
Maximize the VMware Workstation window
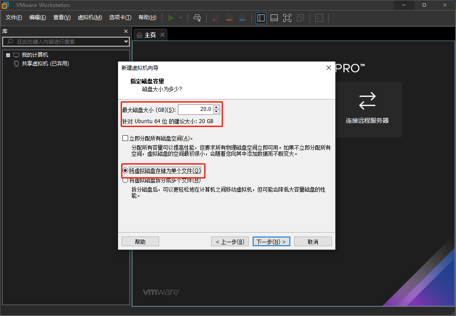point(424,5)
